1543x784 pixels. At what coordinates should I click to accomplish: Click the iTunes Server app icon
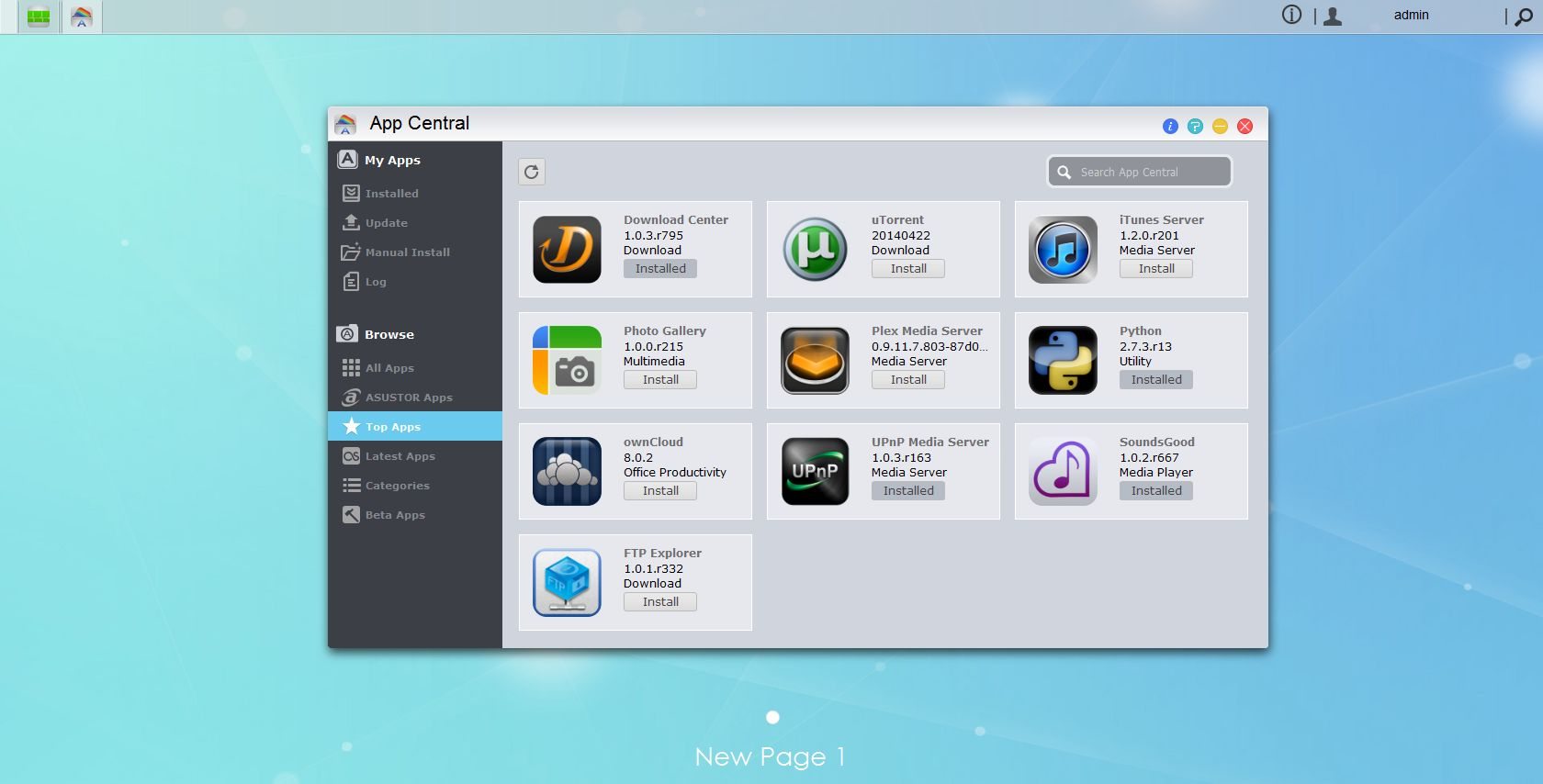pos(1063,250)
